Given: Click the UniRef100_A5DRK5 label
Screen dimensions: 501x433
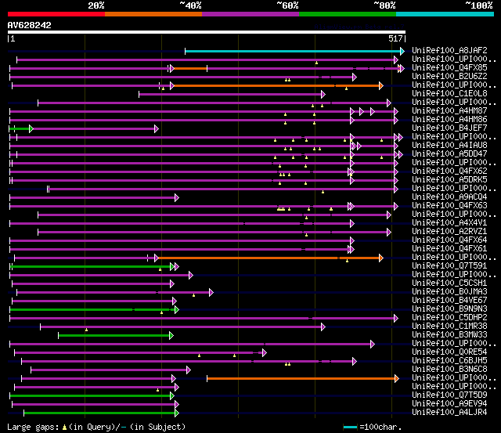Looking at the screenshot, I should pyautogui.click(x=449, y=180).
